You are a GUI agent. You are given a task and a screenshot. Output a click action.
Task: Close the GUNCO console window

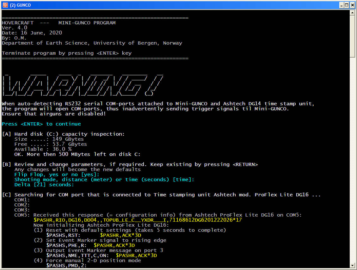coord(352,5)
